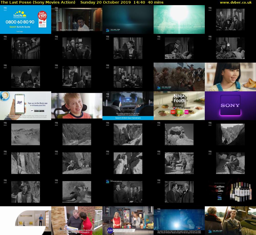Click the green EE logo in Ninja advert
This screenshot has width=256, height=235.
tap(180, 112)
